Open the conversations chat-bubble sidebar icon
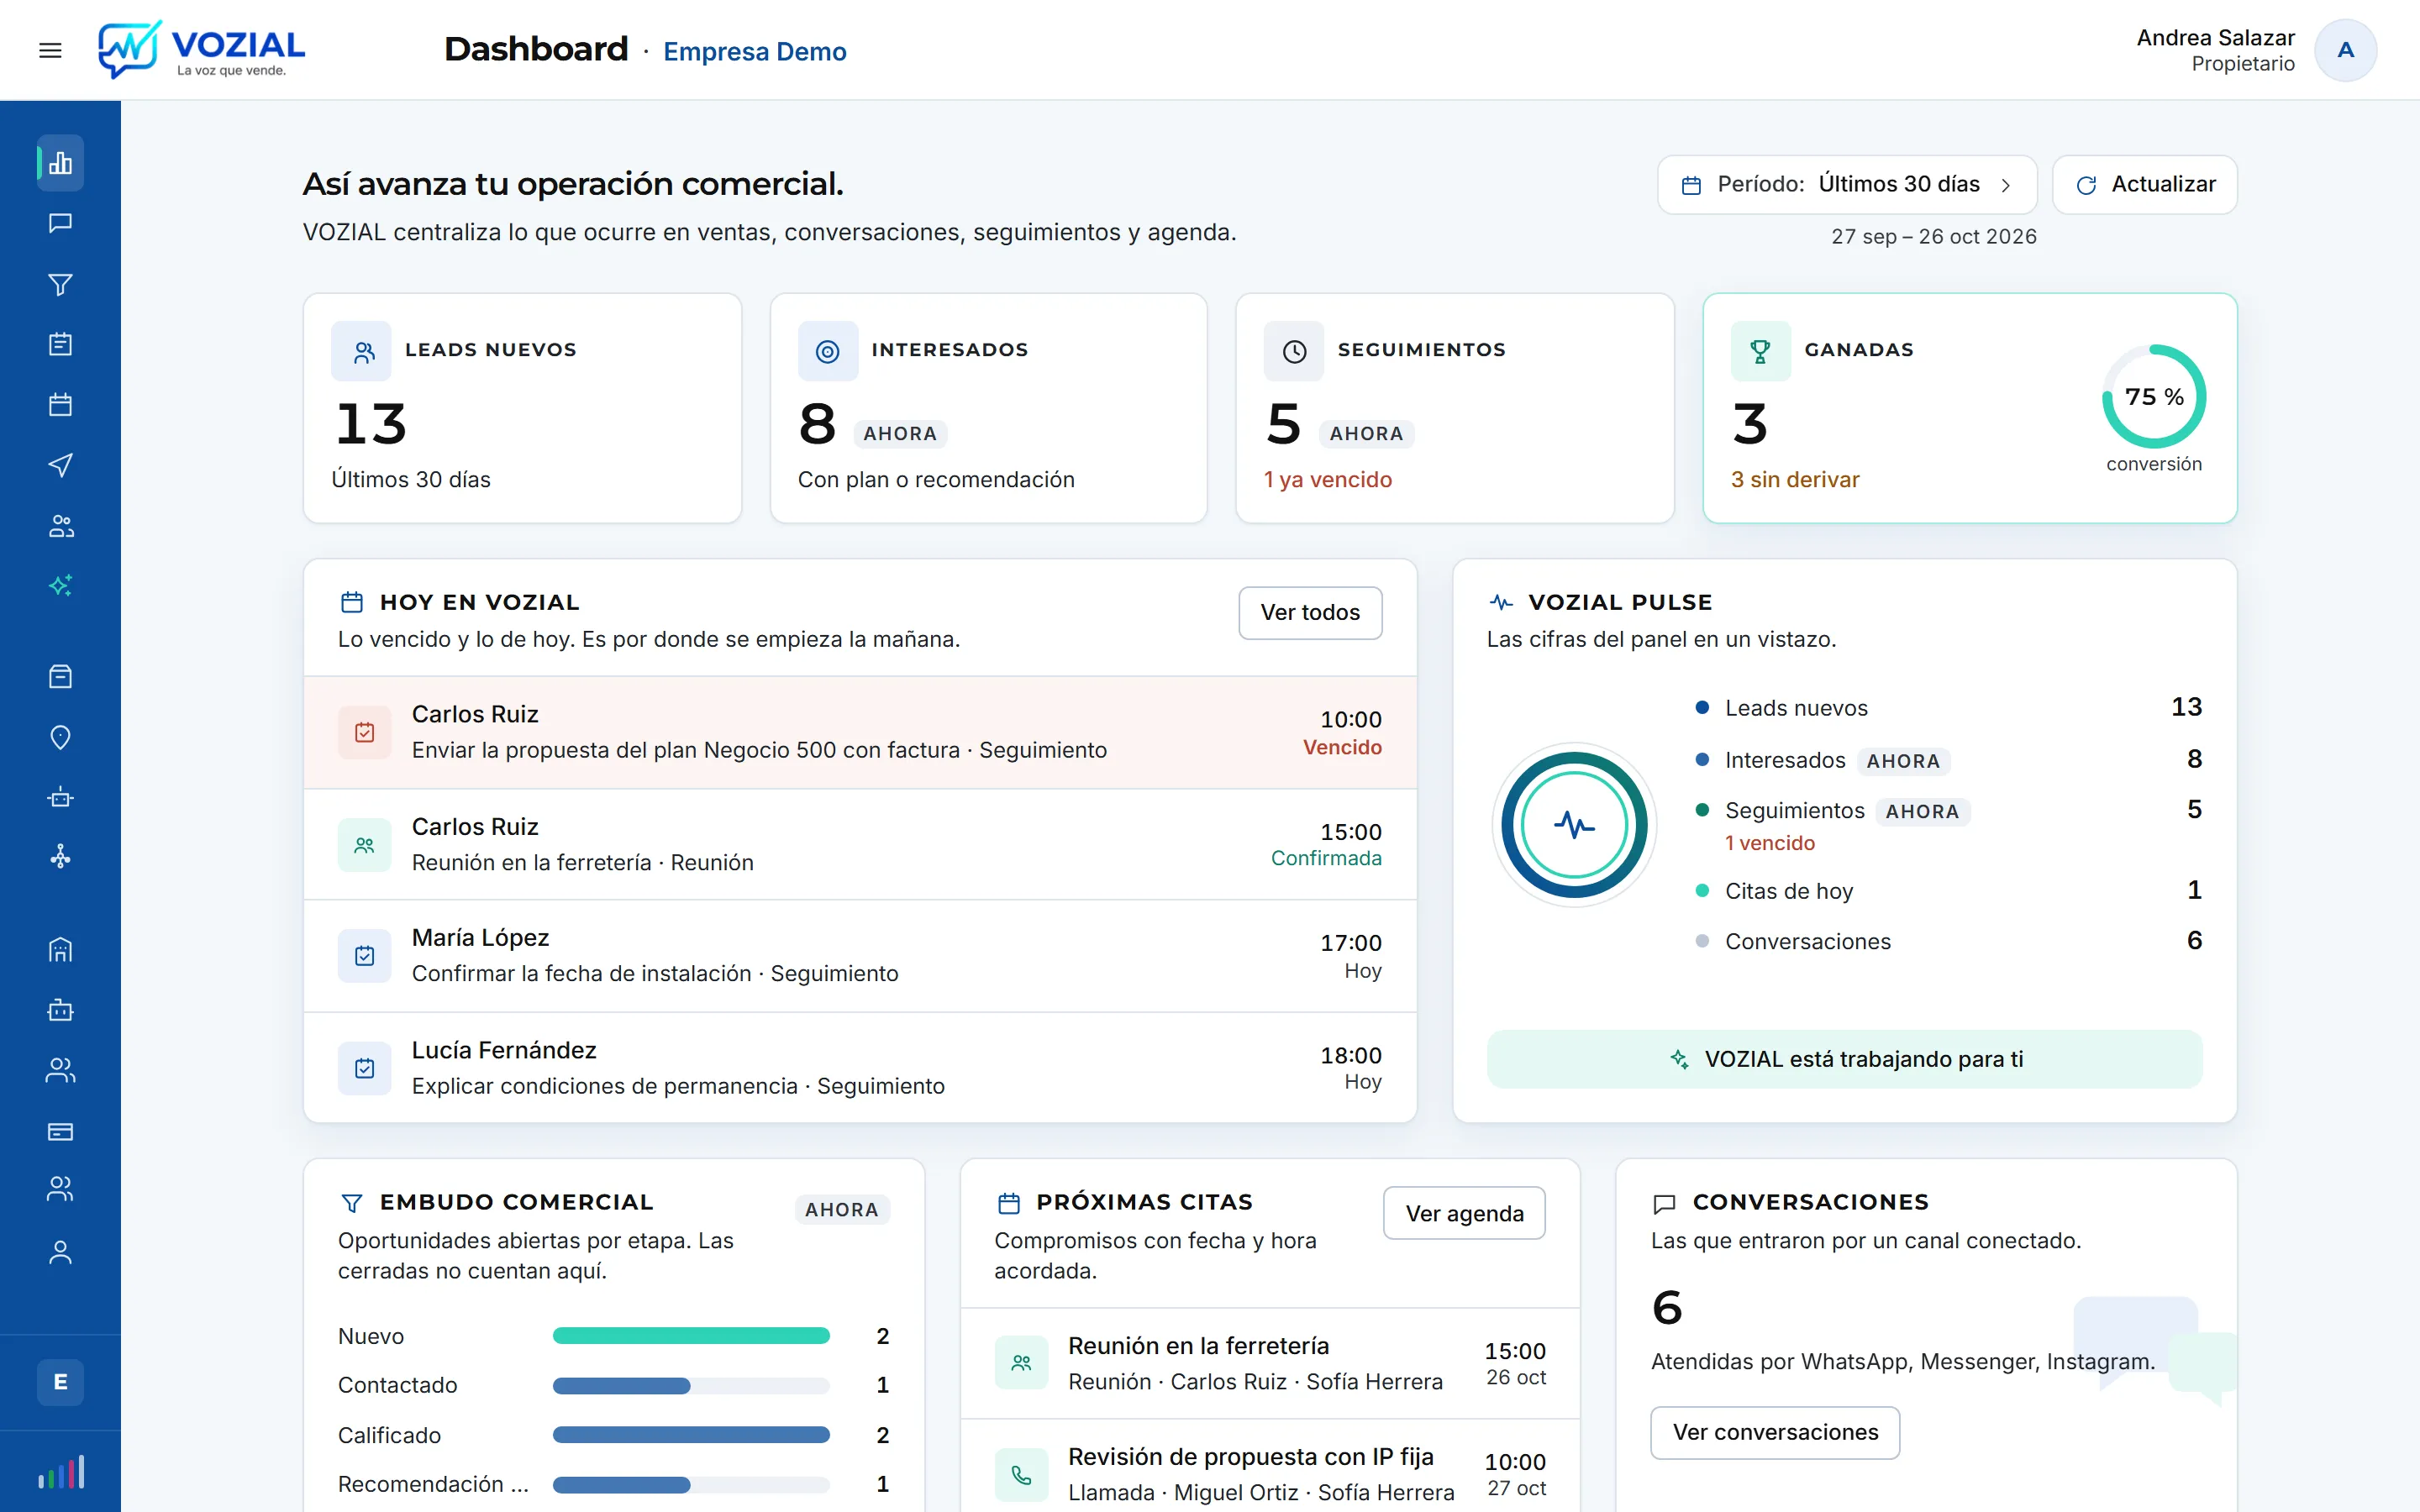Viewport: 2420px width, 1512px height. [x=60, y=223]
